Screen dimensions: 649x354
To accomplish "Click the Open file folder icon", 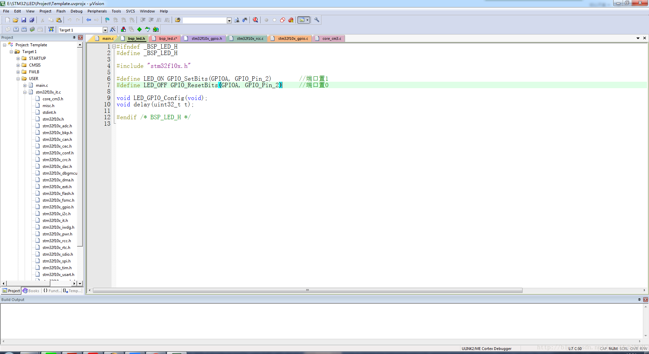I will coord(16,20).
